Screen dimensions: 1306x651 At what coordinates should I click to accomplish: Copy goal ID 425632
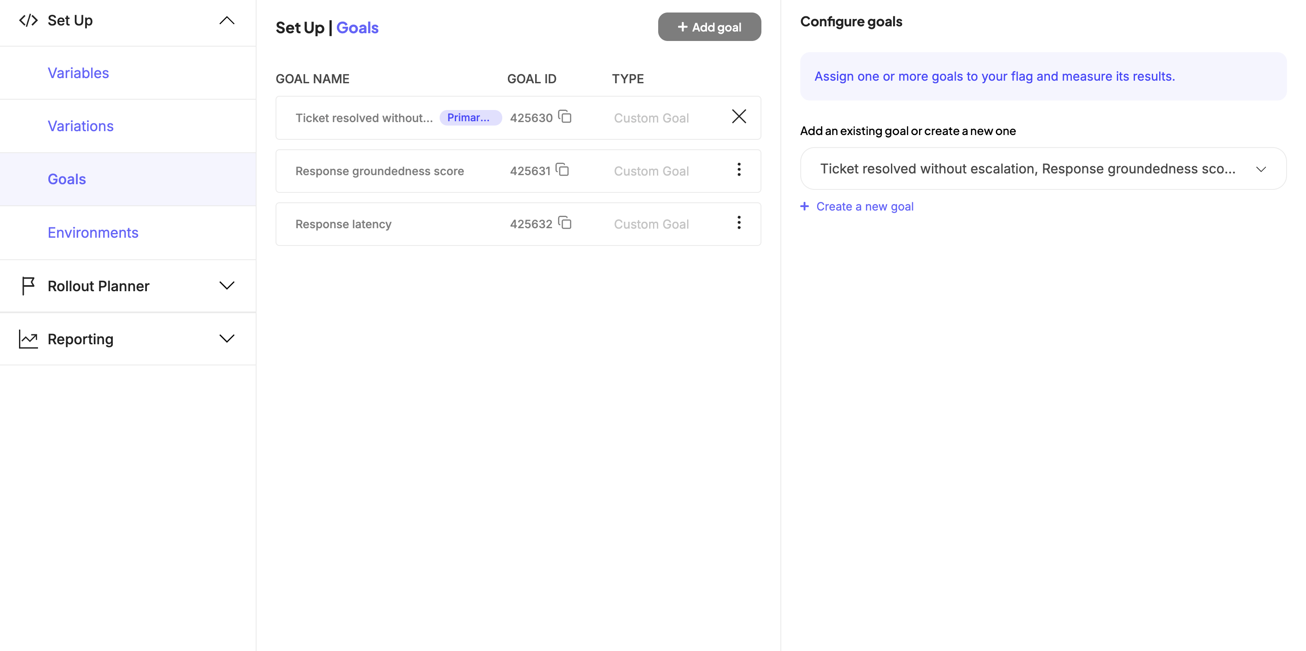click(x=565, y=223)
